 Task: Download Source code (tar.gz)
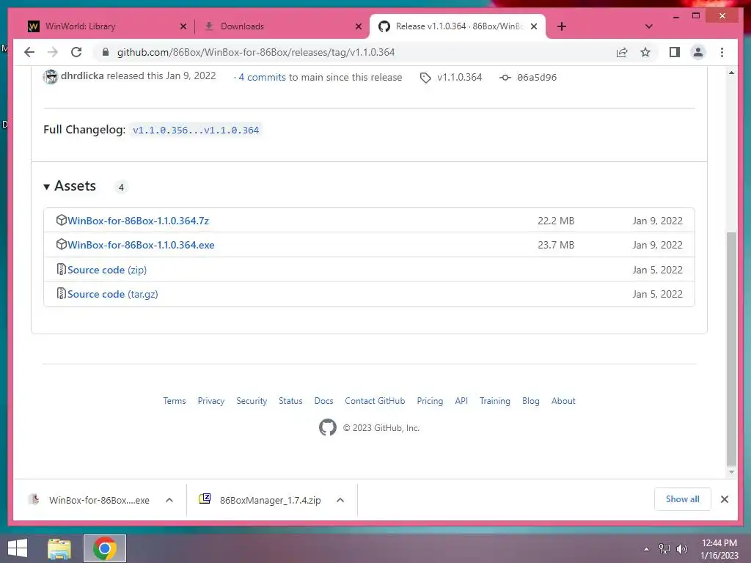click(x=112, y=294)
